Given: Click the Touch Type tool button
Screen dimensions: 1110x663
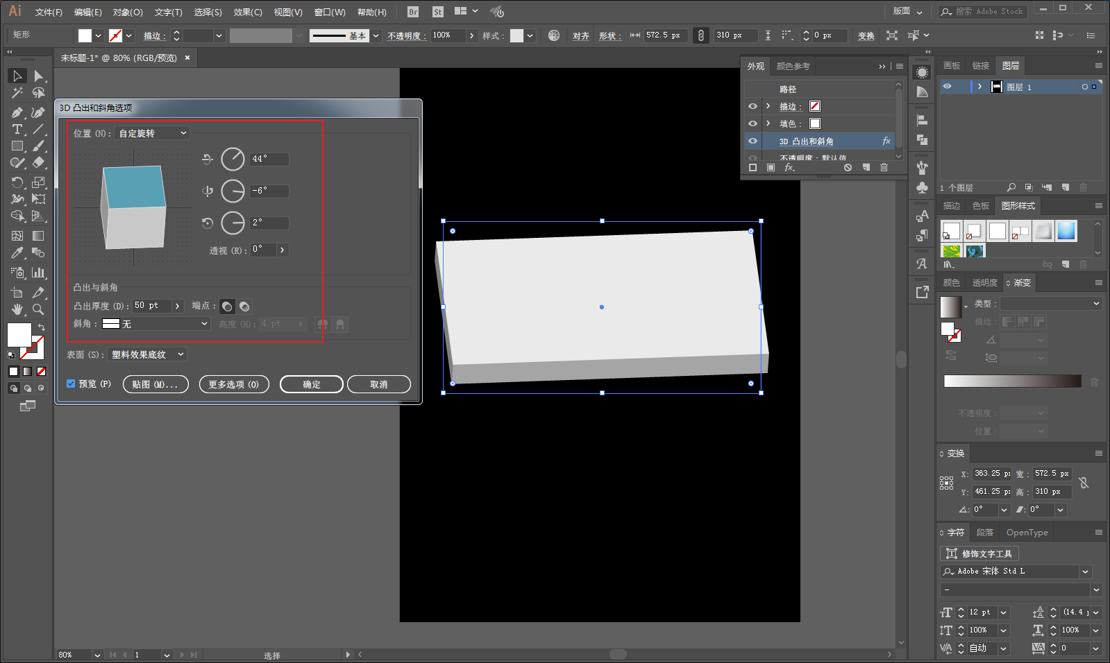Looking at the screenshot, I should click(979, 553).
